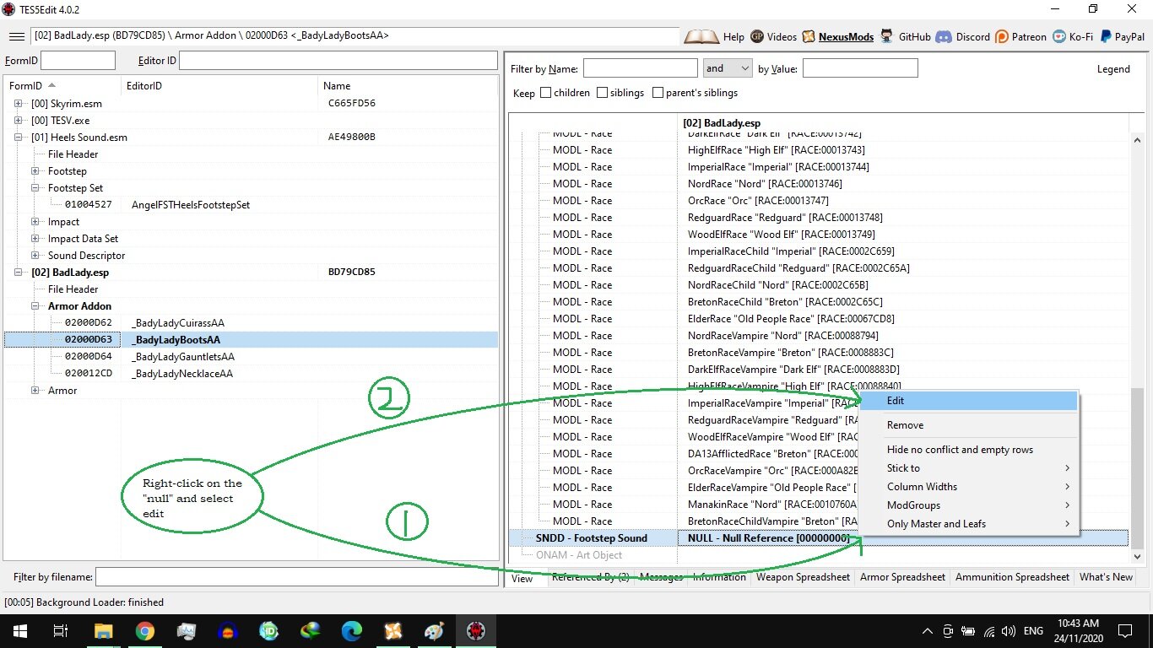The height and width of the screenshot is (648, 1153).
Task: Focus the by Value filter field
Action: click(x=860, y=68)
